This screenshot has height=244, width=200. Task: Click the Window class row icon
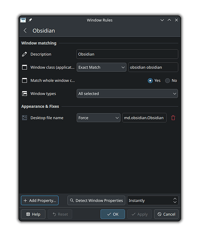point(24,67)
